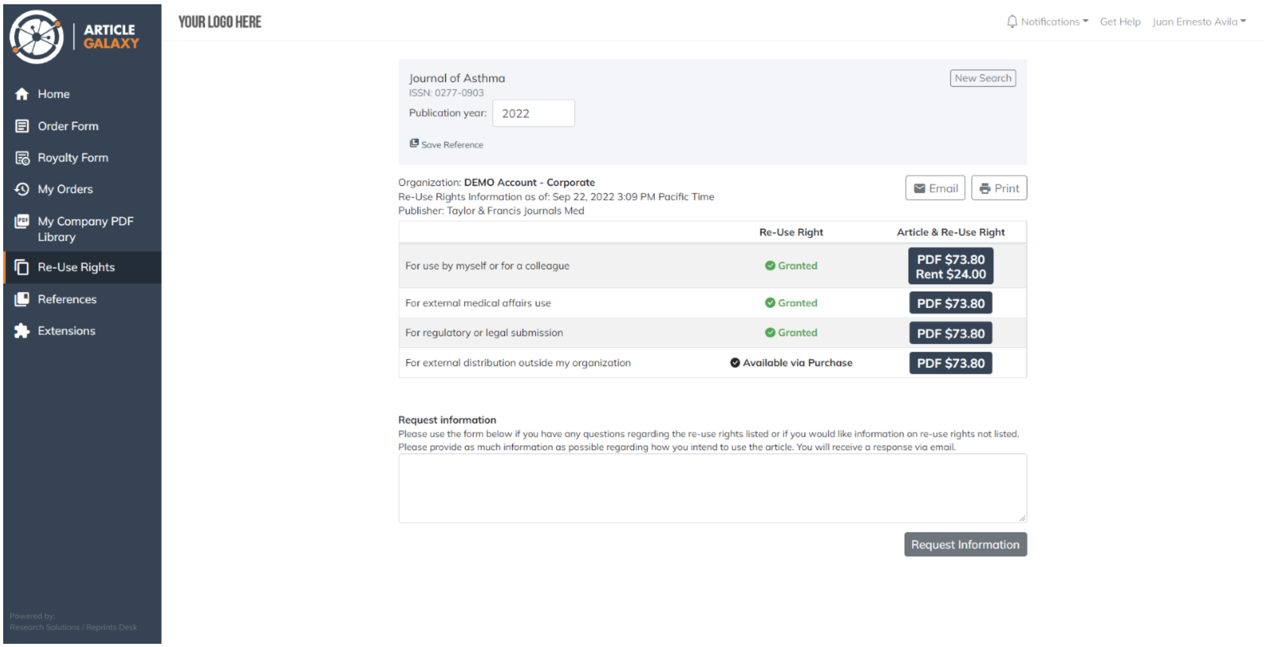Open Get Help
Image resolution: width=1268 pixels, height=647 pixels.
[x=1120, y=21]
